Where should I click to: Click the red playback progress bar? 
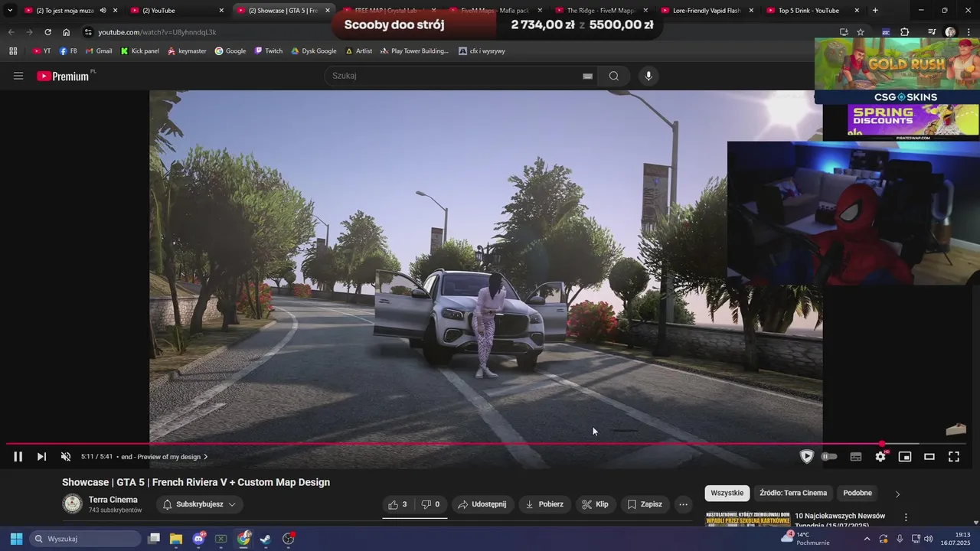[444, 444]
